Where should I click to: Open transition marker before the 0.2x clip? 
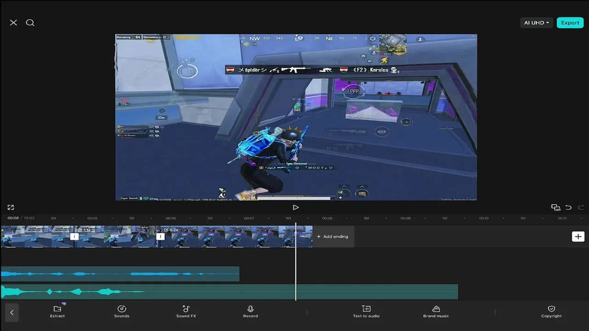[160, 236]
